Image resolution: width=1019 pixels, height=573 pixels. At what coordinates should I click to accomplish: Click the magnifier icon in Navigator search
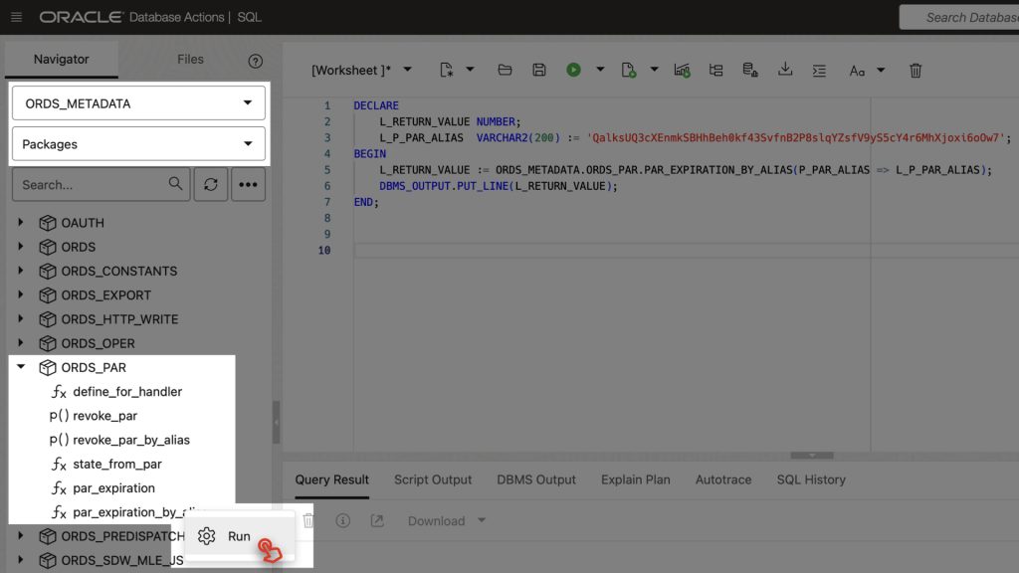click(175, 184)
